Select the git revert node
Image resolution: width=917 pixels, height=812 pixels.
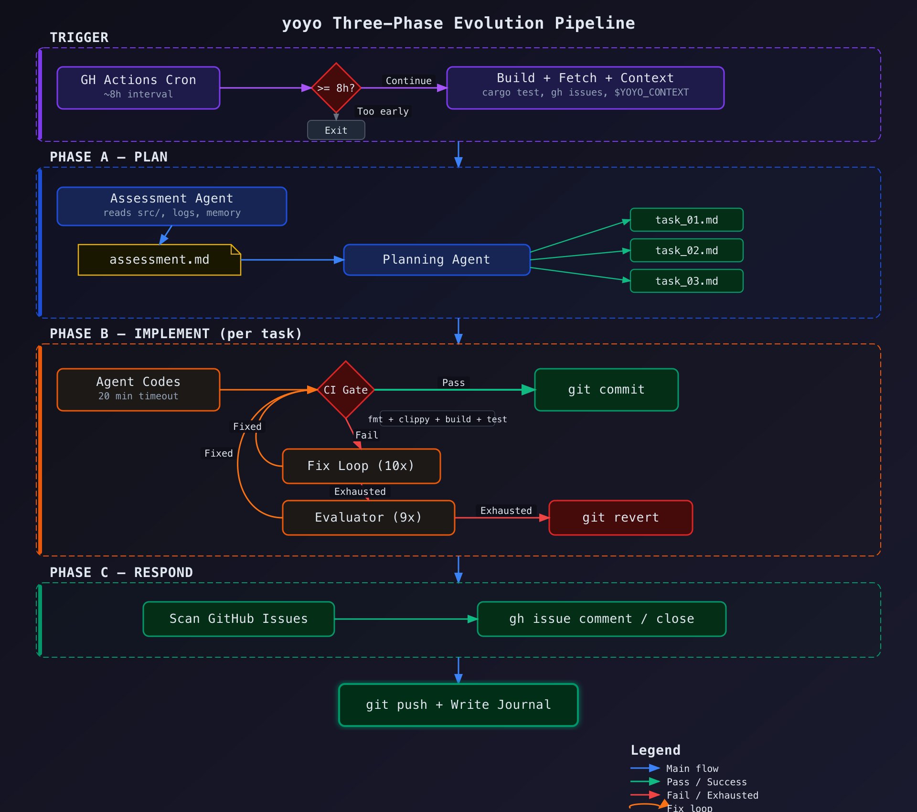click(621, 518)
